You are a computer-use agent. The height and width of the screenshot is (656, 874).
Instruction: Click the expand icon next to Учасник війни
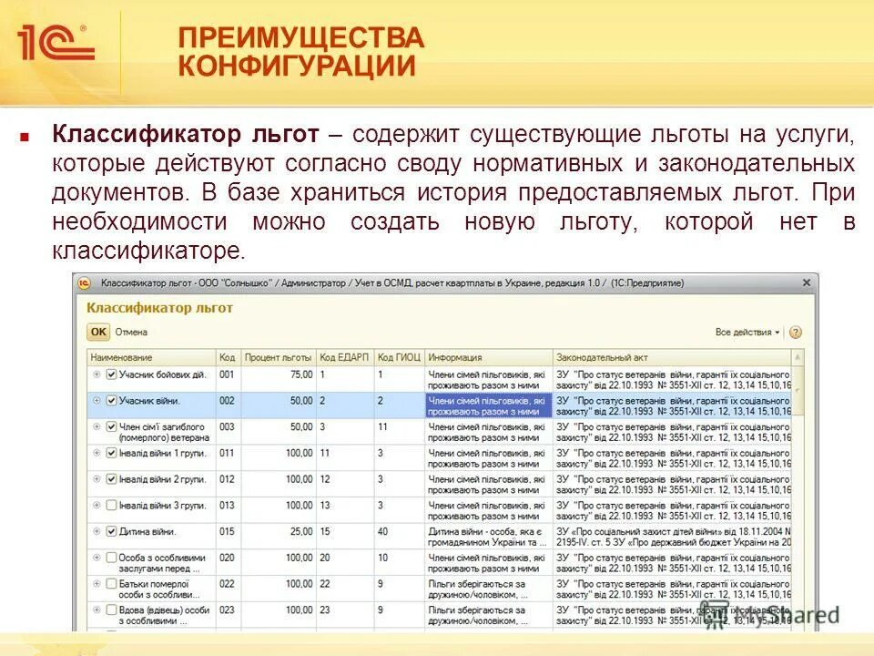95,400
